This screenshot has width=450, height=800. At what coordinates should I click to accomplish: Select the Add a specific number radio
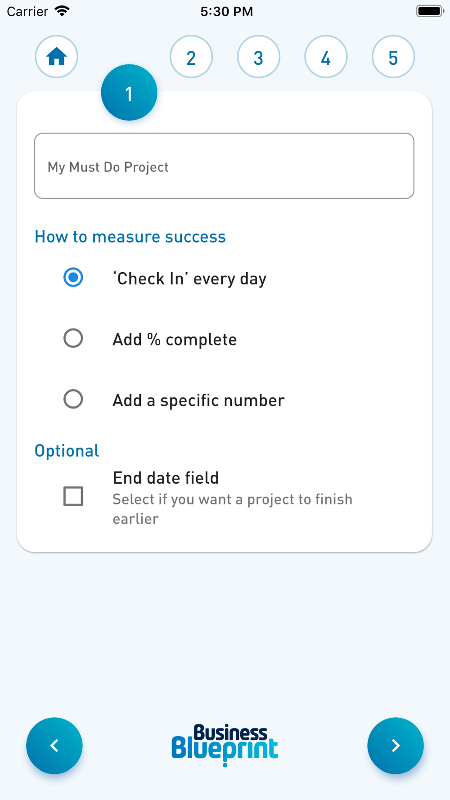(73, 399)
